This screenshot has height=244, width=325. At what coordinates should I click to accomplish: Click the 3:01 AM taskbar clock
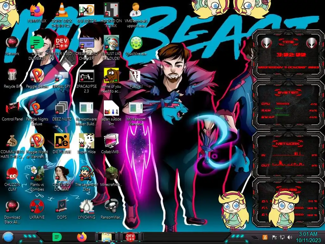coord(308,237)
